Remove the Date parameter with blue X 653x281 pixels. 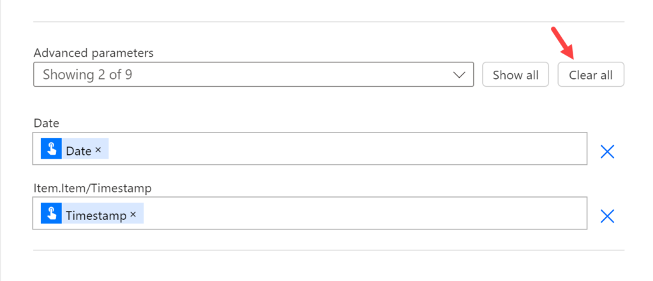tap(607, 151)
